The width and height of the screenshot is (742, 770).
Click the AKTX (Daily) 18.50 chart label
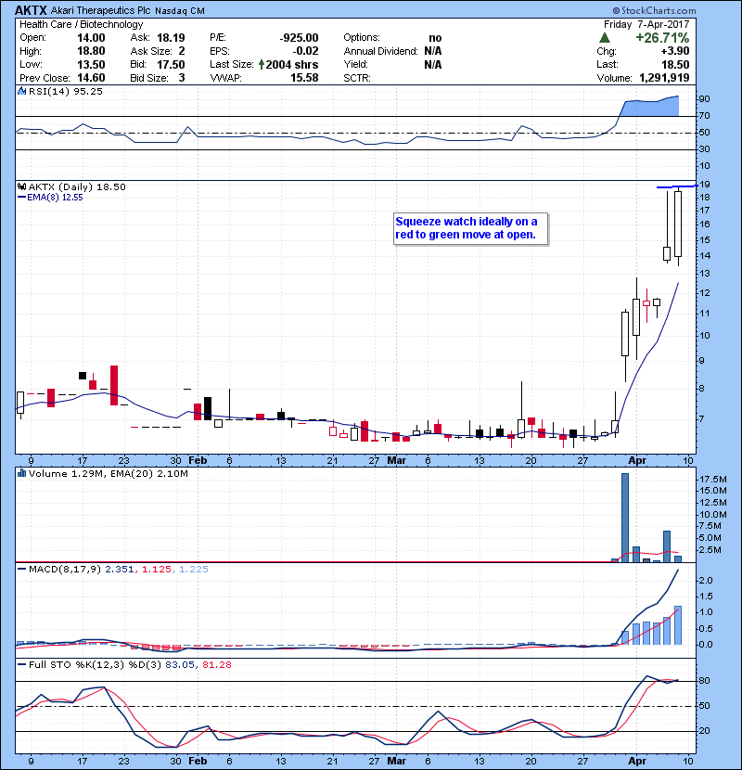[77, 186]
